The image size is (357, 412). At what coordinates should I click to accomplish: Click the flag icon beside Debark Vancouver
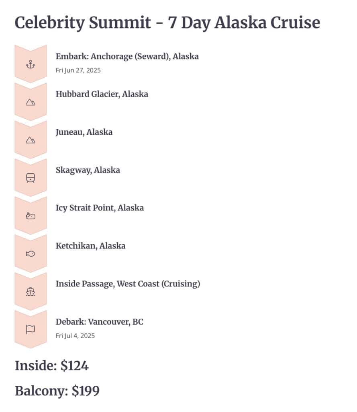tap(31, 330)
